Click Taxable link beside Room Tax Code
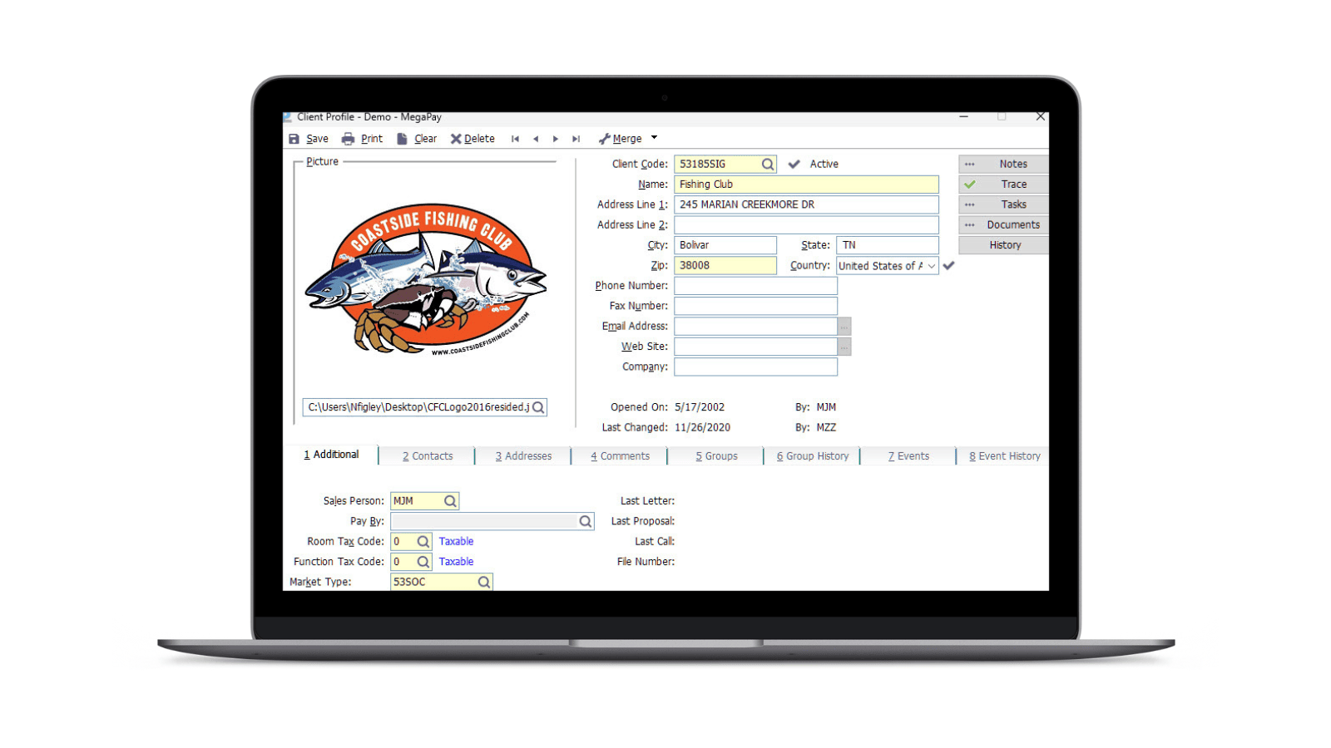Screen dimensions: 1331x748 [x=456, y=541]
